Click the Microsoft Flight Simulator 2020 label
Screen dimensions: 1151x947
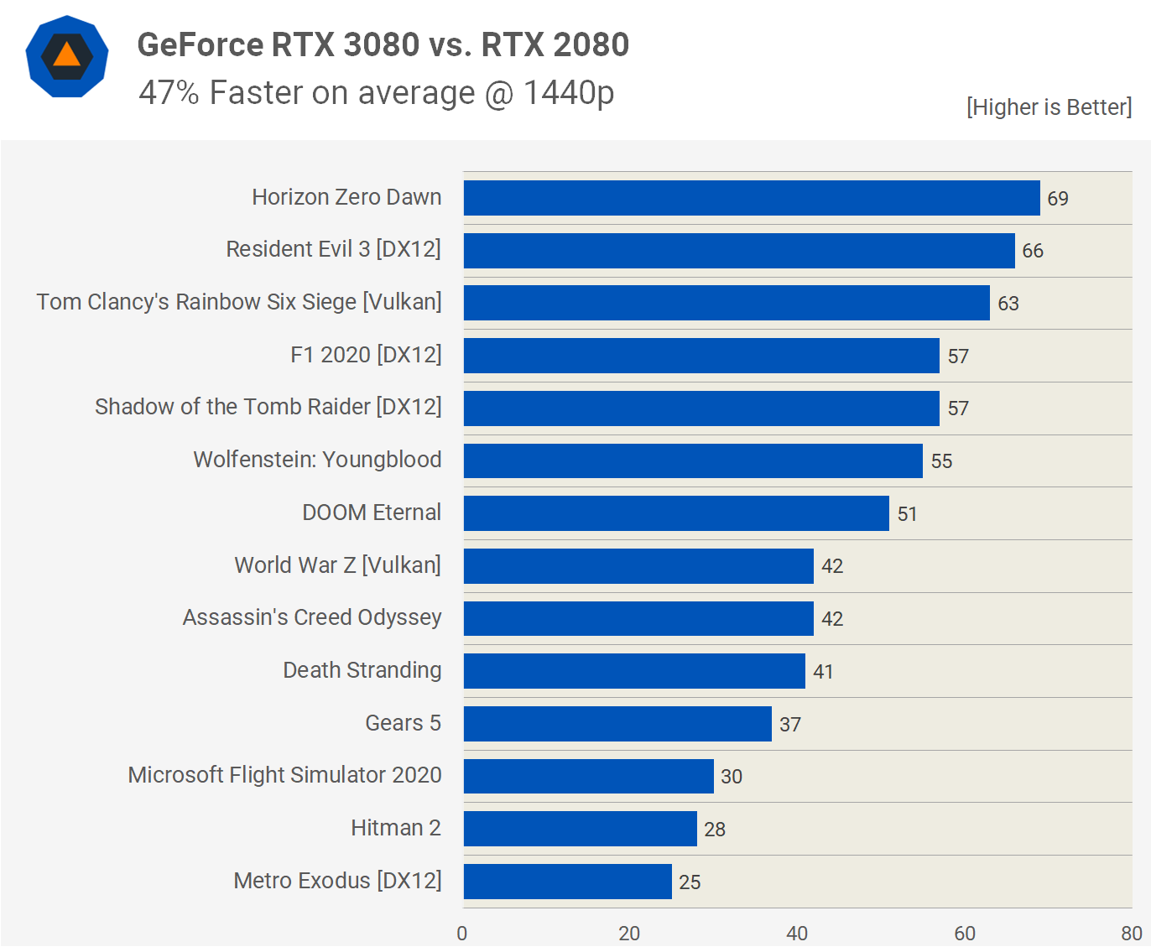[284, 775]
